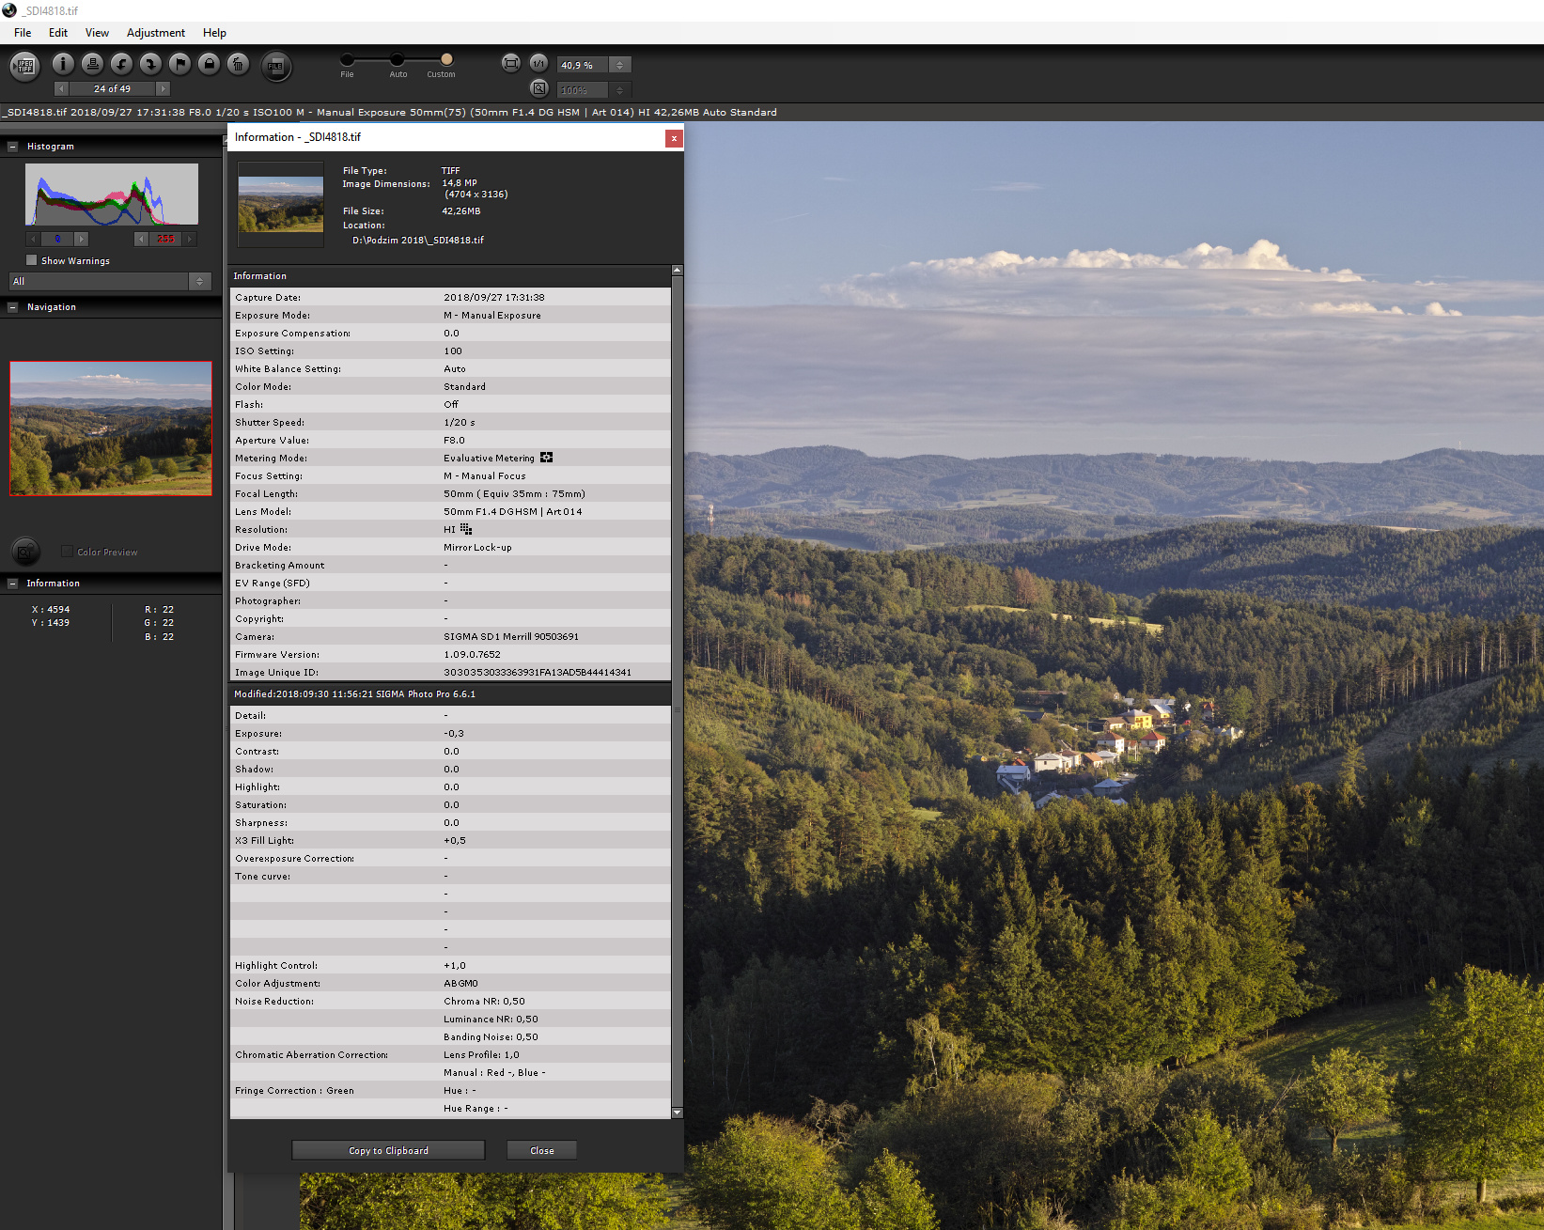Collapse the Histogram panel
This screenshot has width=1544, height=1230.
(x=13, y=147)
